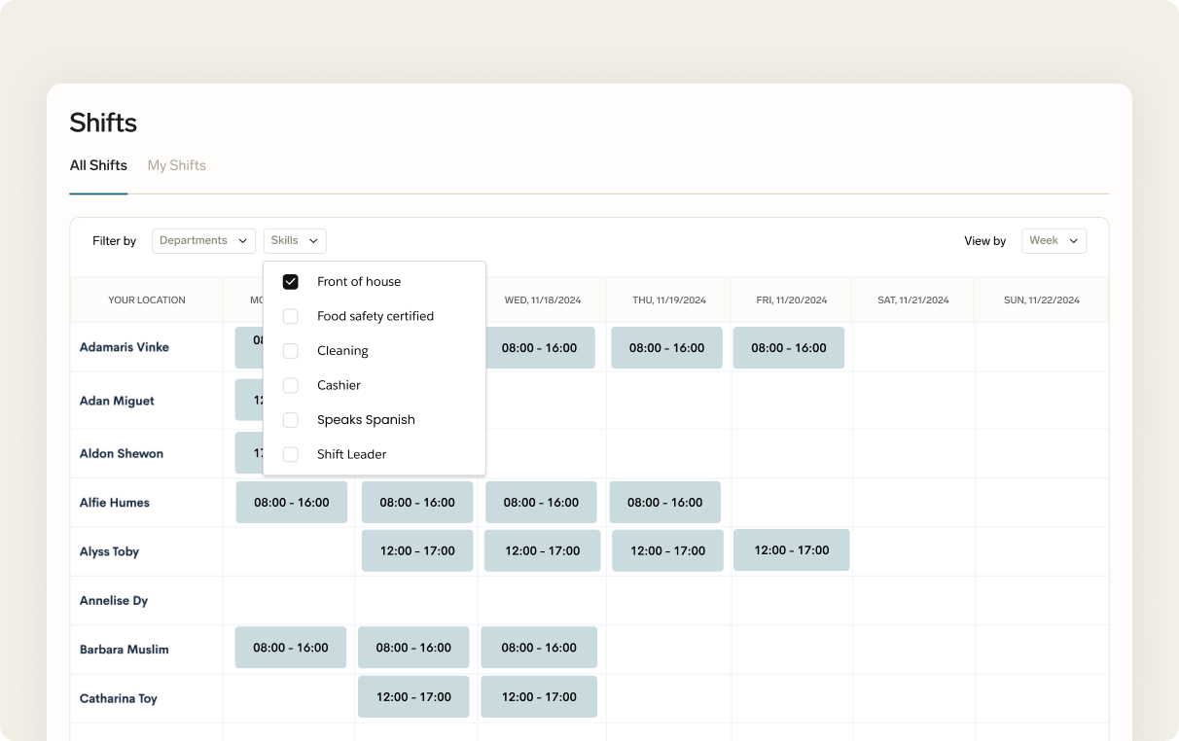Open Alyss Toby's Tuesday 12:00 - 17:00 shift
This screenshot has width=1179, height=741.
coord(417,550)
